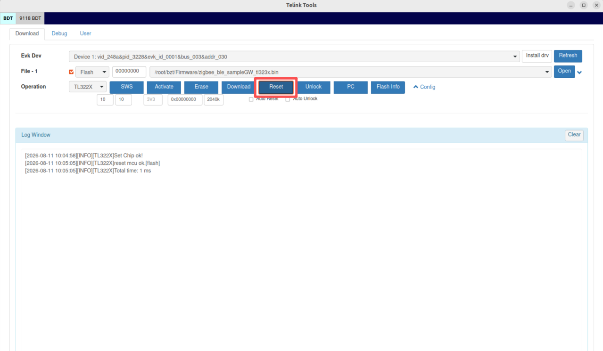Click the second 10 config field

[x=124, y=100]
